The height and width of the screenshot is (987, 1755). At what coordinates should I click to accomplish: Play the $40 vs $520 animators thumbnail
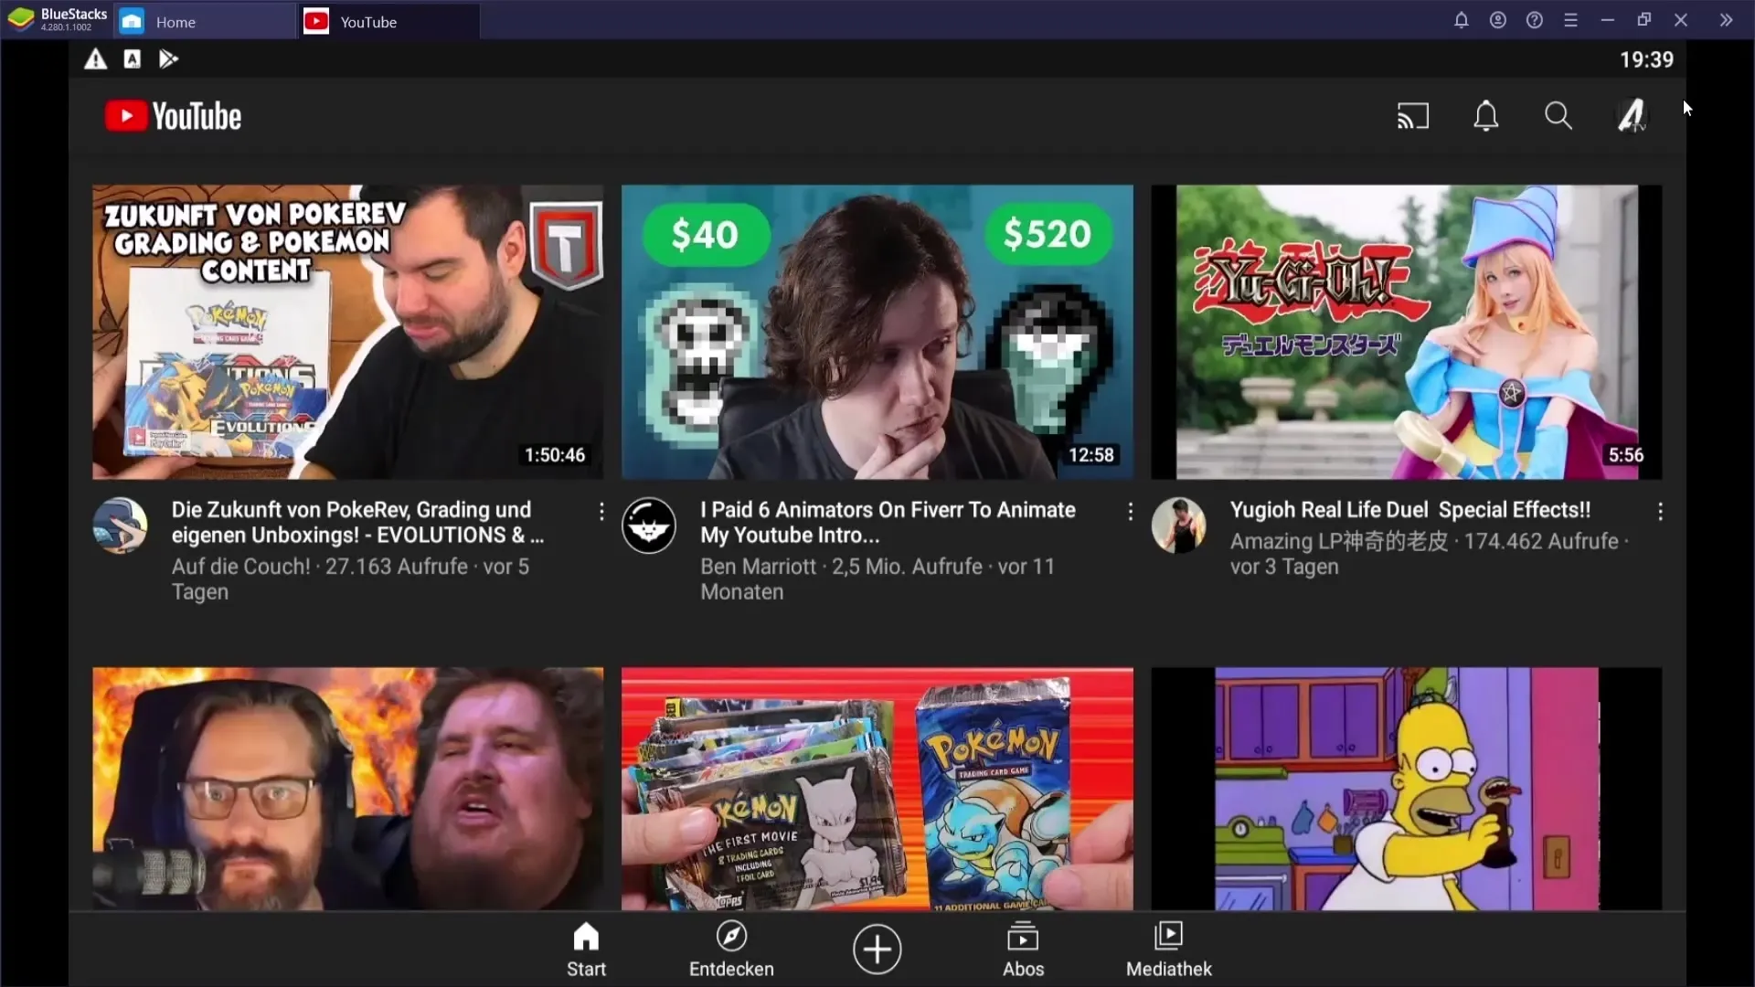[877, 332]
